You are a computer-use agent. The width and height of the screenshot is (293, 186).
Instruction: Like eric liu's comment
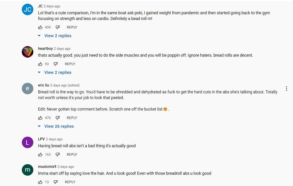pyautogui.click(x=40, y=117)
